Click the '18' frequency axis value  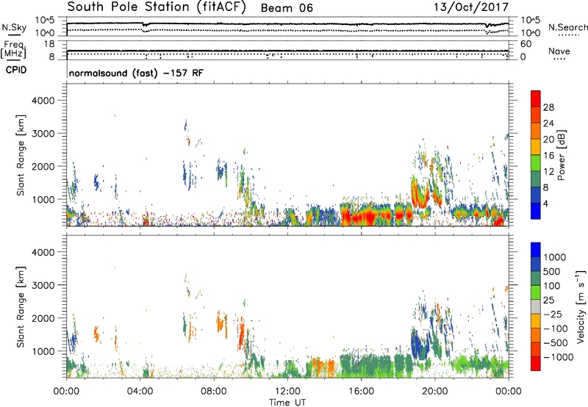[49, 44]
